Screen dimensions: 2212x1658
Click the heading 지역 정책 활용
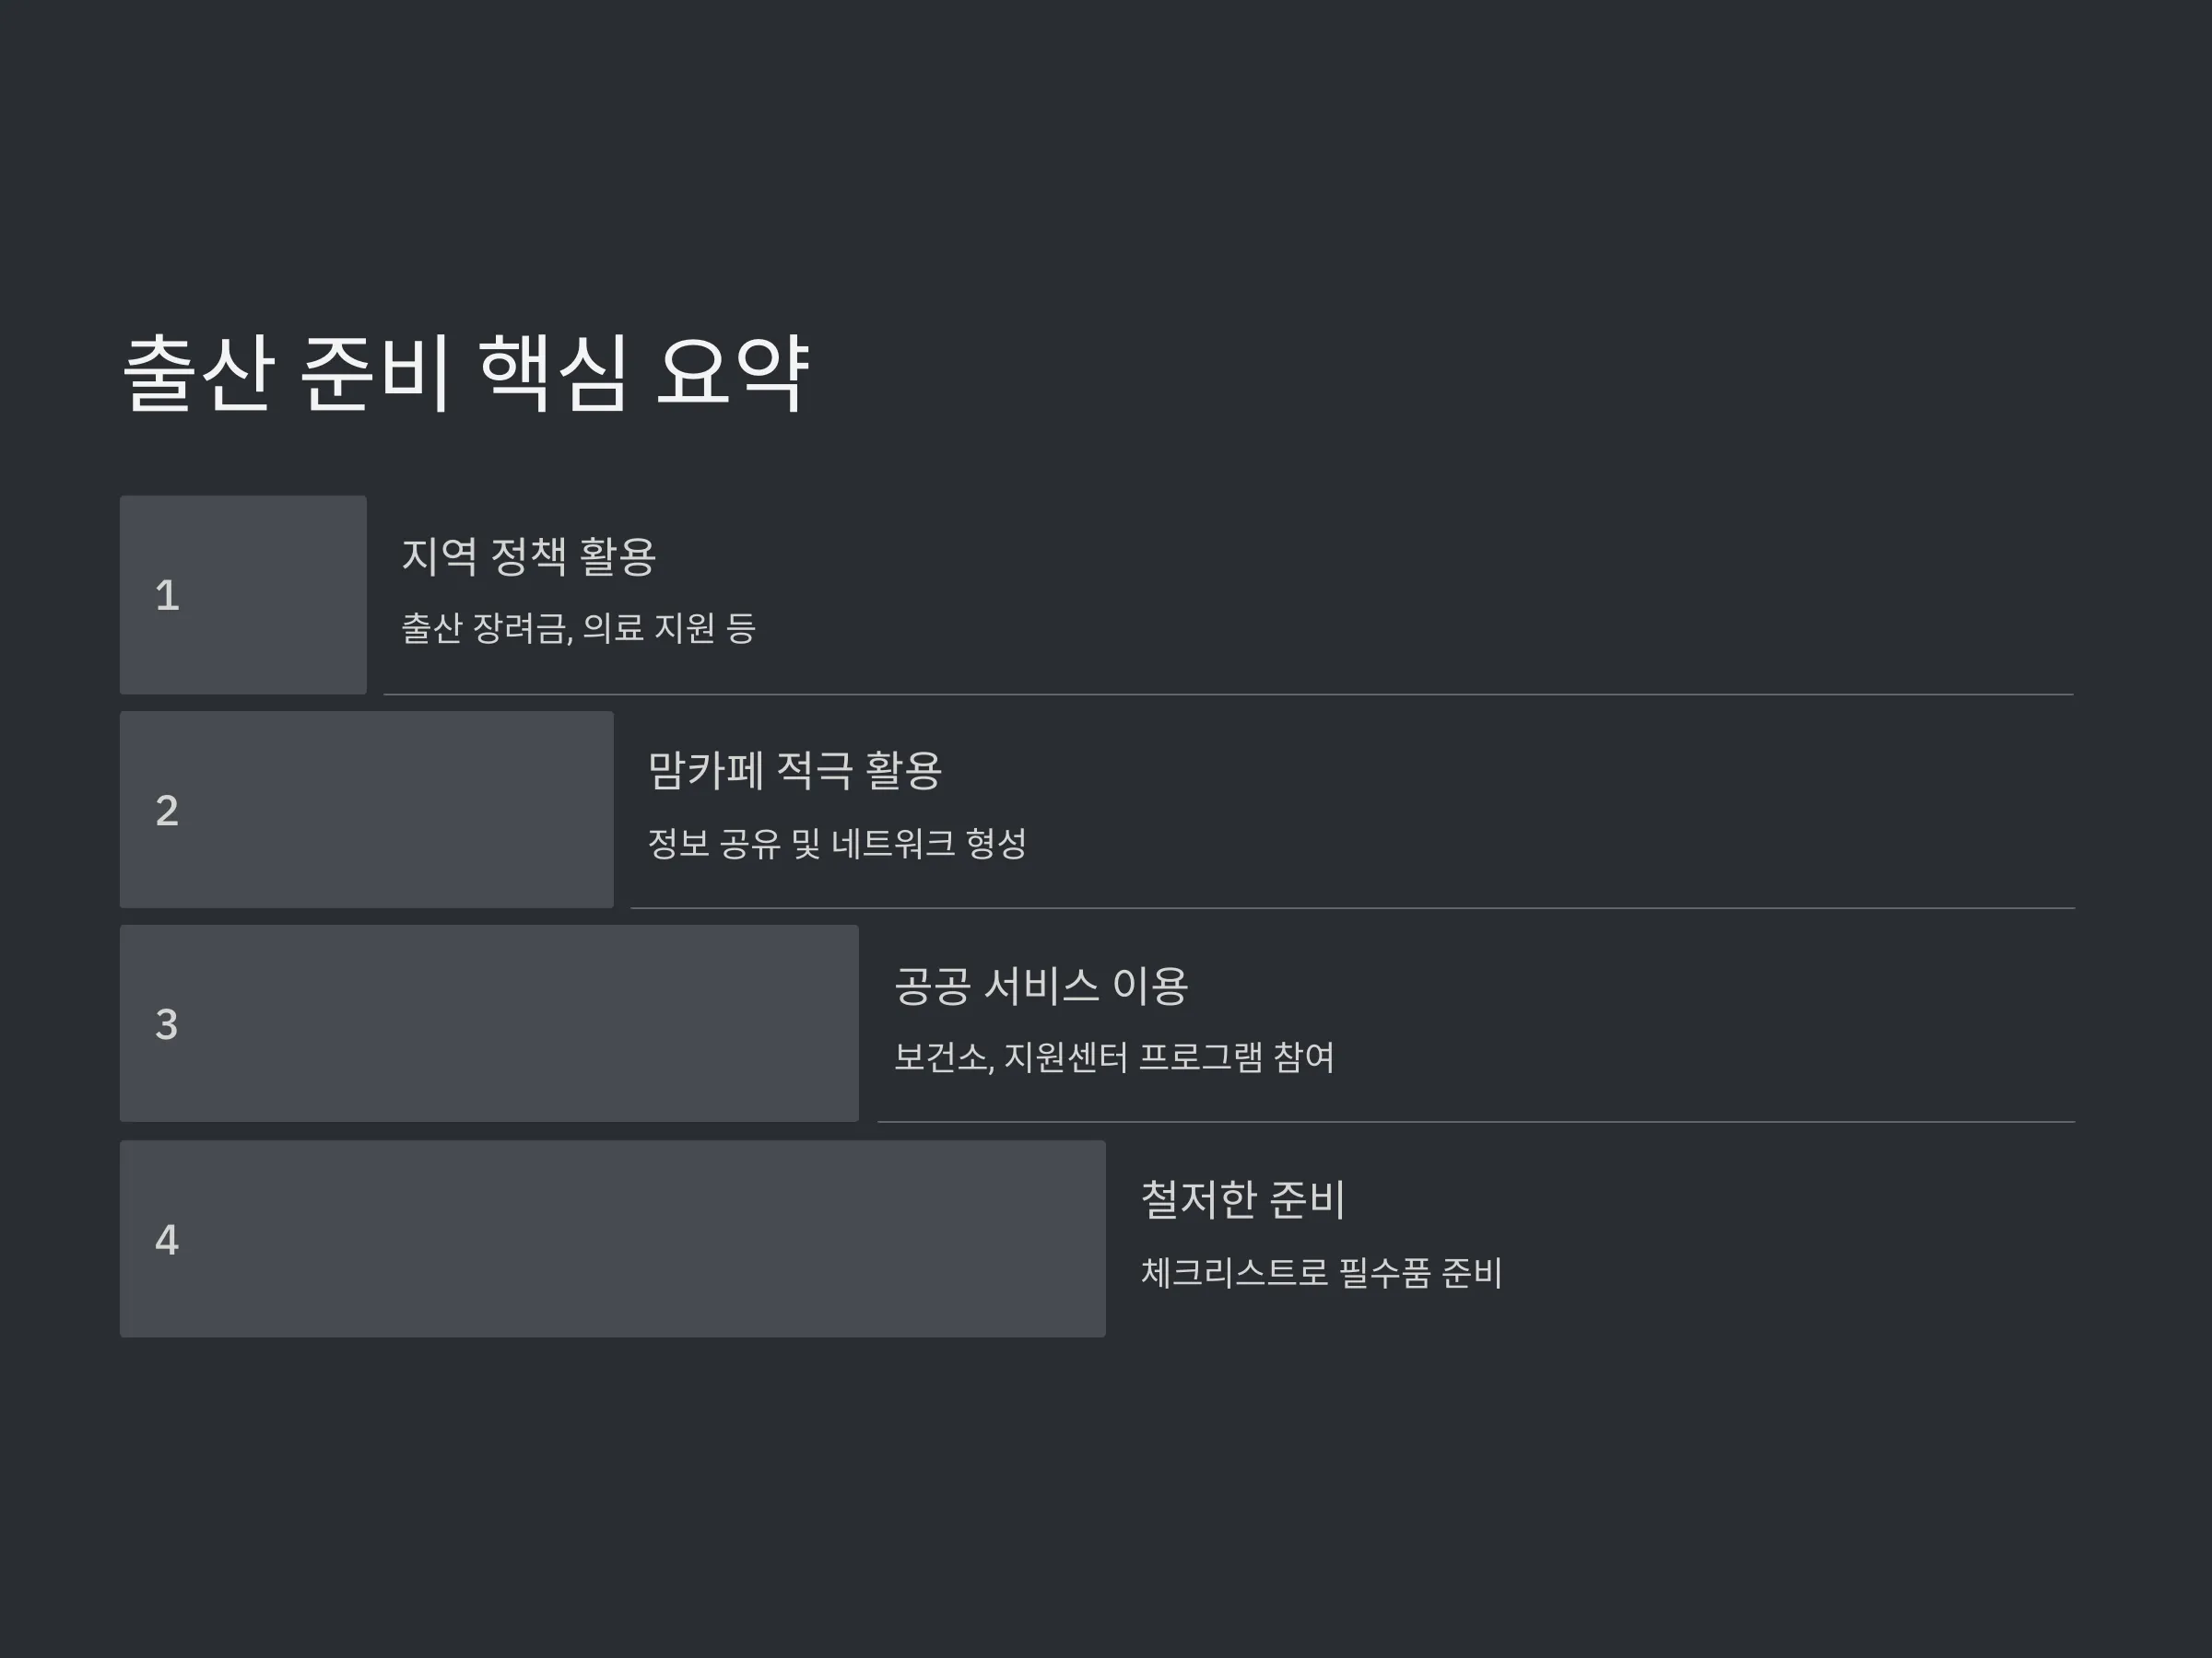tap(529, 556)
